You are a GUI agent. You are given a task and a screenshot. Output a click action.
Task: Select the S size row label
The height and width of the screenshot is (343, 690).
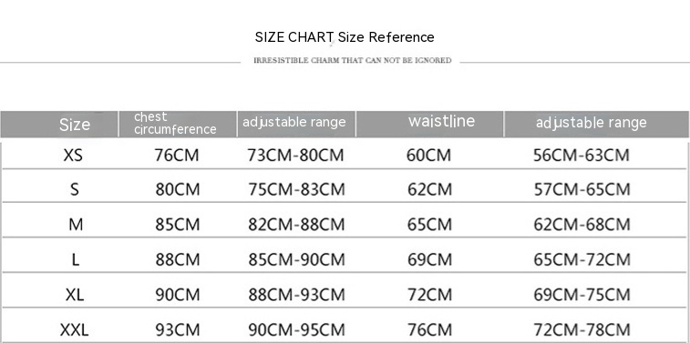[x=75, y=190]
